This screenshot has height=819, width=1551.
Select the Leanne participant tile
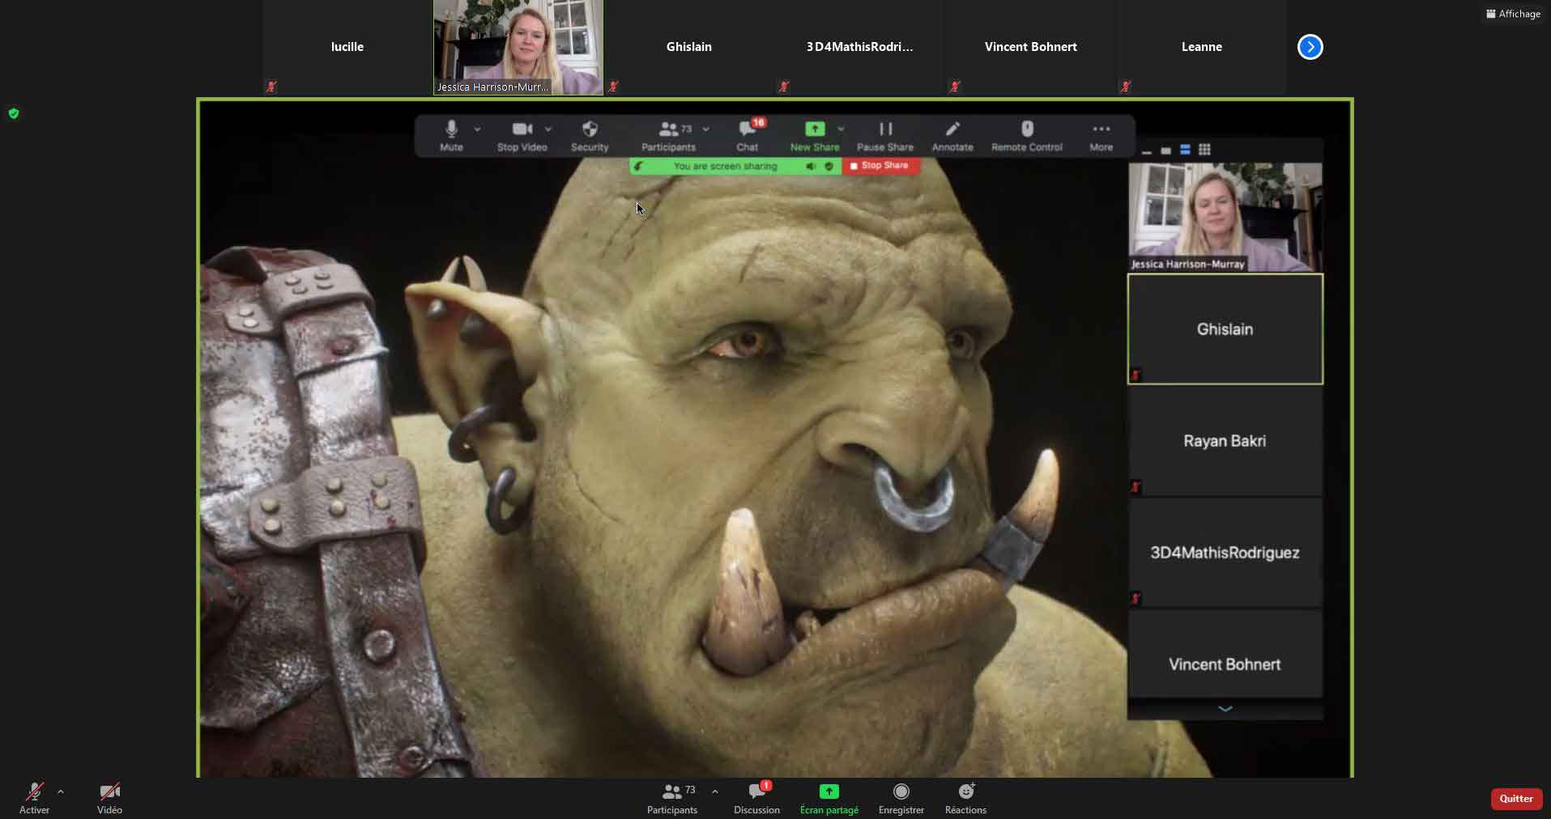coord(1202,47)
